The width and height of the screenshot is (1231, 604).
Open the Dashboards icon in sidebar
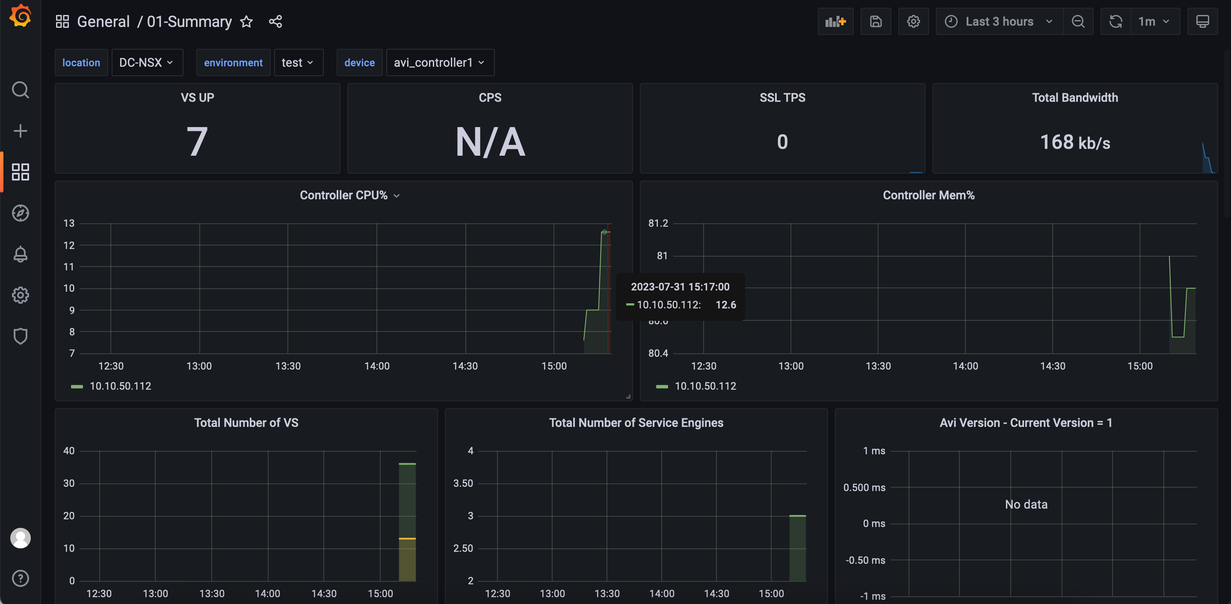coord(20,172)
